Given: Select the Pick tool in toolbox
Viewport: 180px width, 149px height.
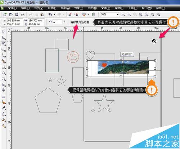Looking at the screenshot, I should [3, 32].
